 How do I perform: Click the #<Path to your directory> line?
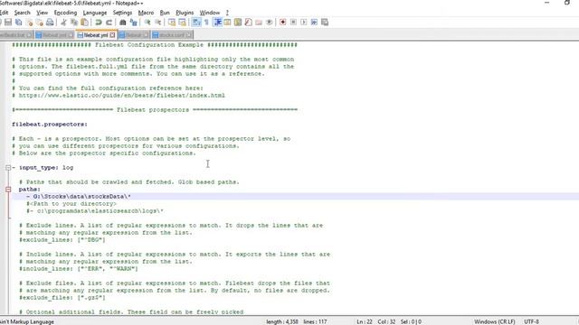tap(71, 204)
